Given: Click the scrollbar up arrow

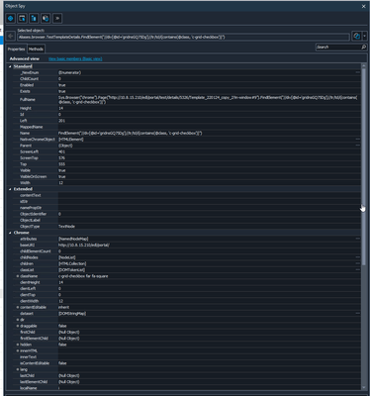Looking at the screenshot, I should click(364, 66).
